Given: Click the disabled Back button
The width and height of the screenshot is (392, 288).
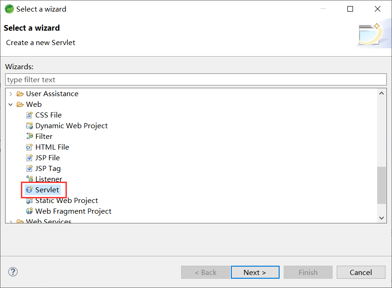Looking at the screenshot, I should click(x=205, y=272).
